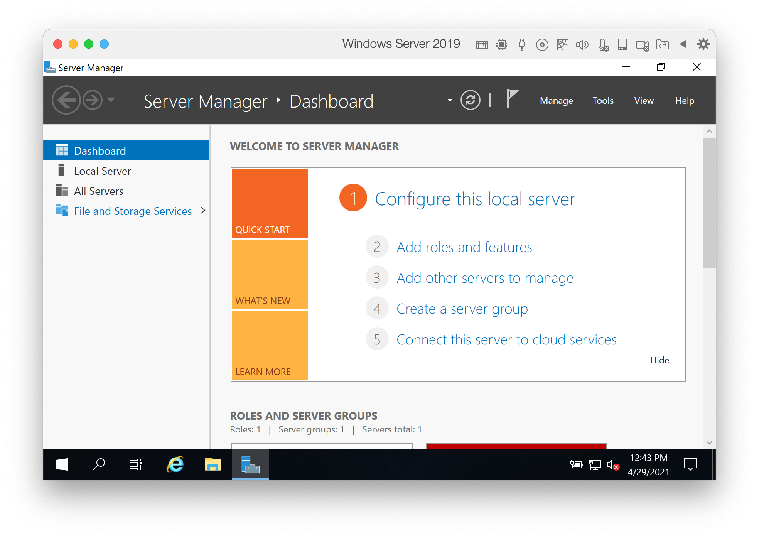Open Internet Explorer from taskbar
The height and width of the screenshot is (537, 759).
pyautogui.click(x=175, y=464)
